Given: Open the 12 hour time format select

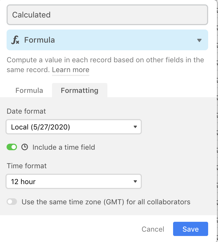Looking at the screenshot, I should tap(74, 181).
